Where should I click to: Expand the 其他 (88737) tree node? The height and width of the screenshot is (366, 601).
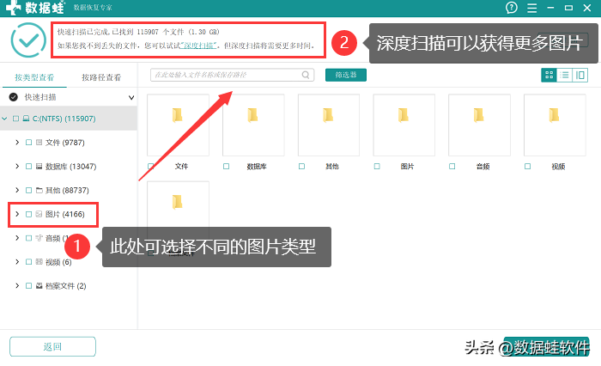point(17,190)
